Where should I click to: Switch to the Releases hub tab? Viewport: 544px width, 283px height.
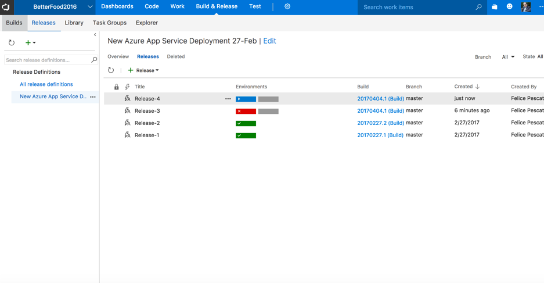[x=44, y=23]
